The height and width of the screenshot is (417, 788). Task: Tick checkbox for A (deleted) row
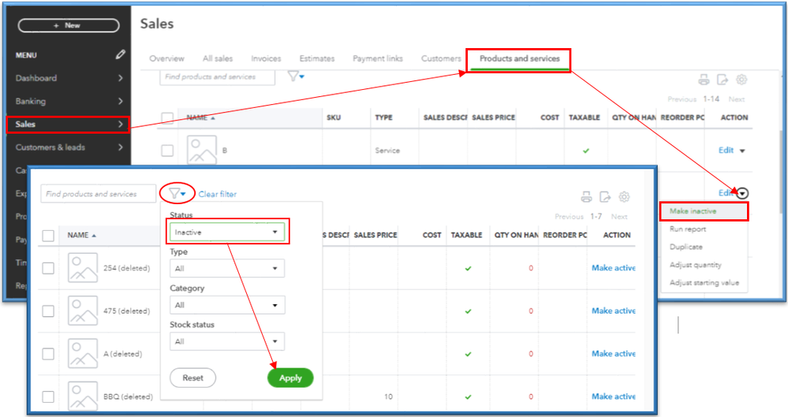coord(48,354)
